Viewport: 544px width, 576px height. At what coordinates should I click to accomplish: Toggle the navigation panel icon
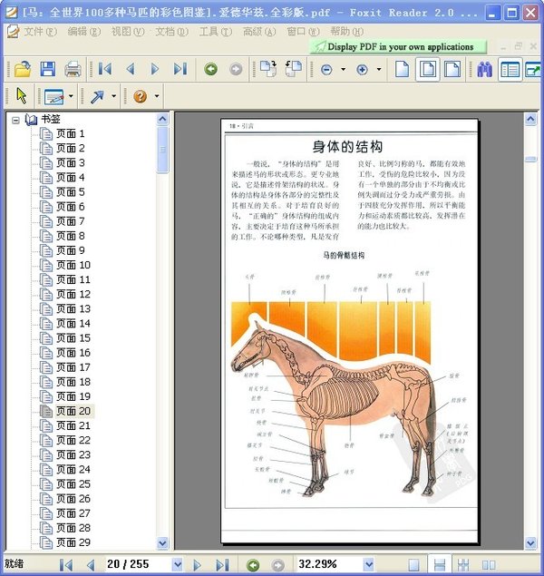[x=510, y=69]
